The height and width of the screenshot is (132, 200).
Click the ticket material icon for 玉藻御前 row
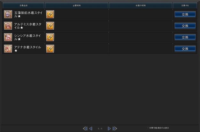50,14
